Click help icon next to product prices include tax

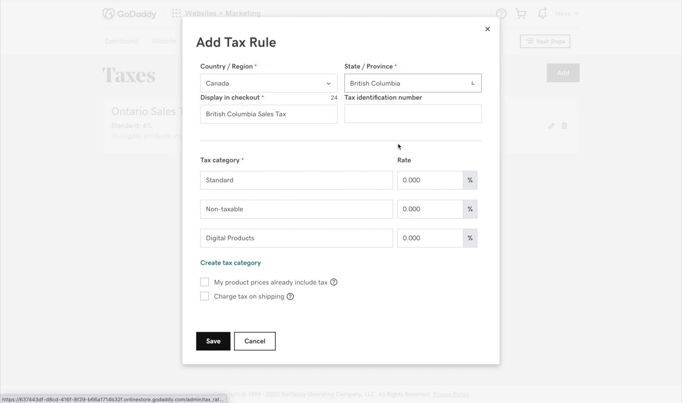334,282
